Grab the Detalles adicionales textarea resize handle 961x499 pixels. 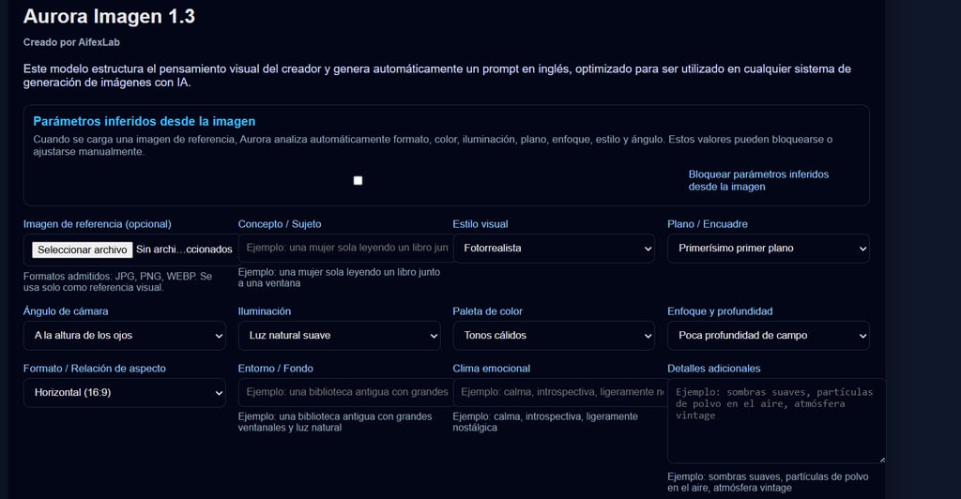pos(882,460)
